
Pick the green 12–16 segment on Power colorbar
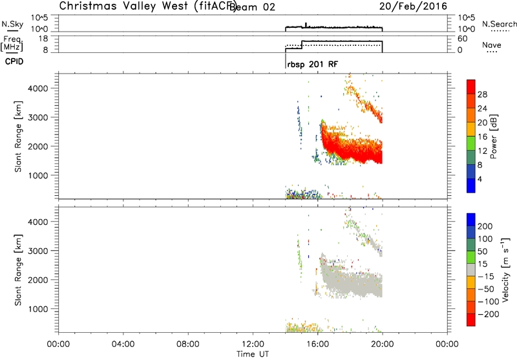point(471,143)
